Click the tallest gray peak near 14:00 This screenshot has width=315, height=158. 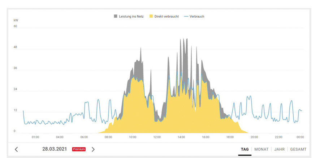pyautogui.click(x=183, y=40)
